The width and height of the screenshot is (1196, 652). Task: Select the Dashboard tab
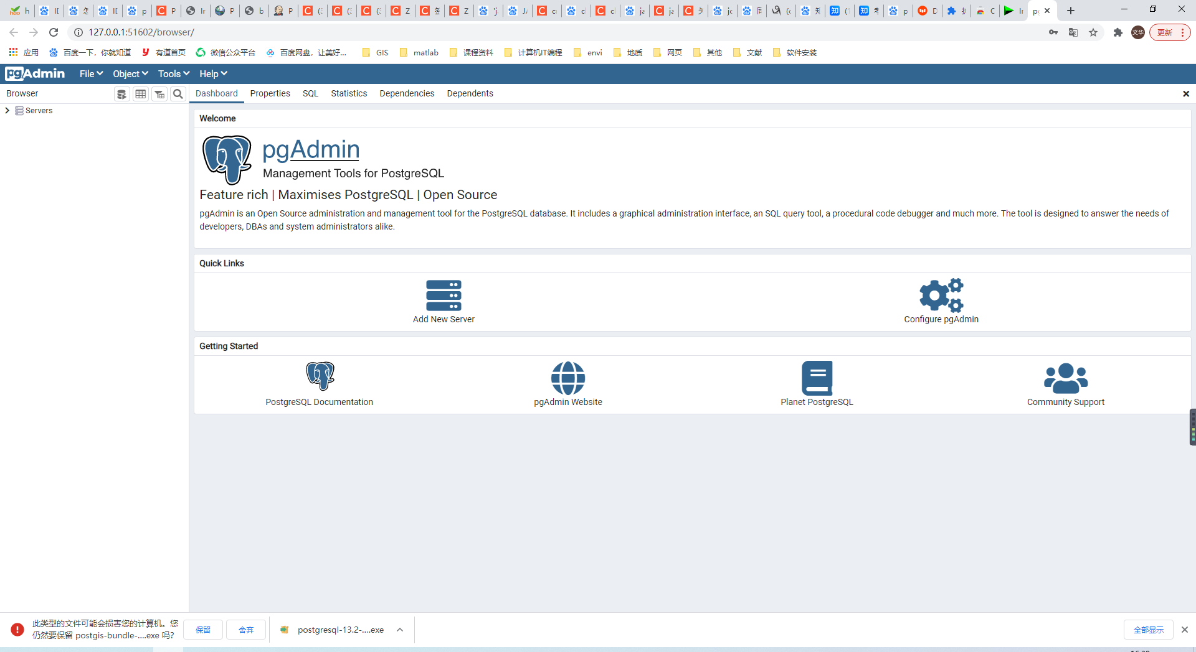point(217,93)
